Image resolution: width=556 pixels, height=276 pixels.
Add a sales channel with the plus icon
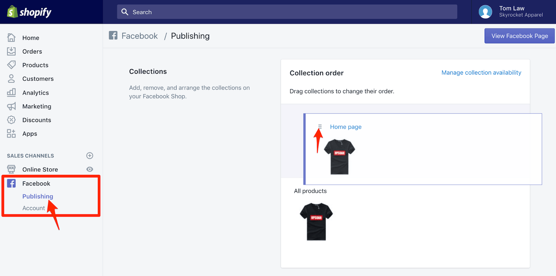[x=90, y=155]
